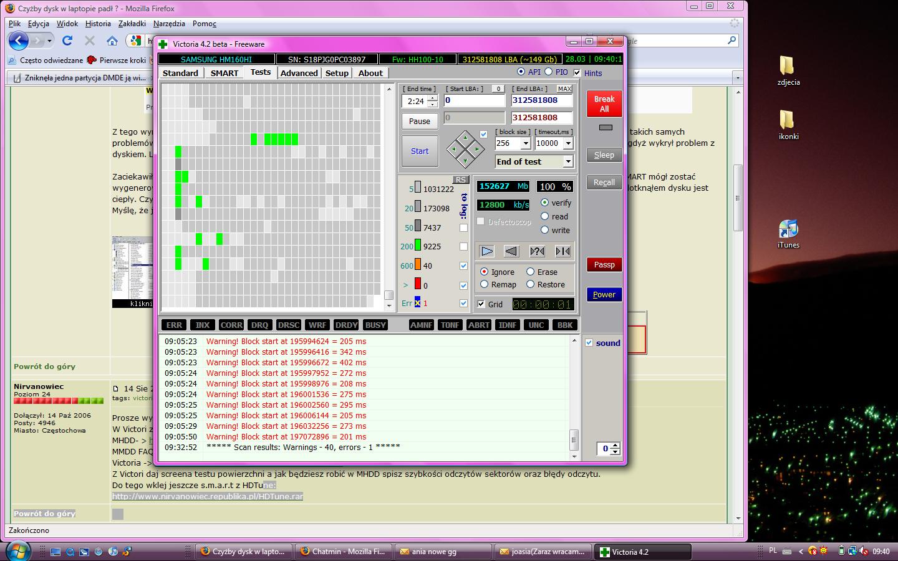
Task: Open the Zakładki menu in Firefox
Action: [132, 24]
